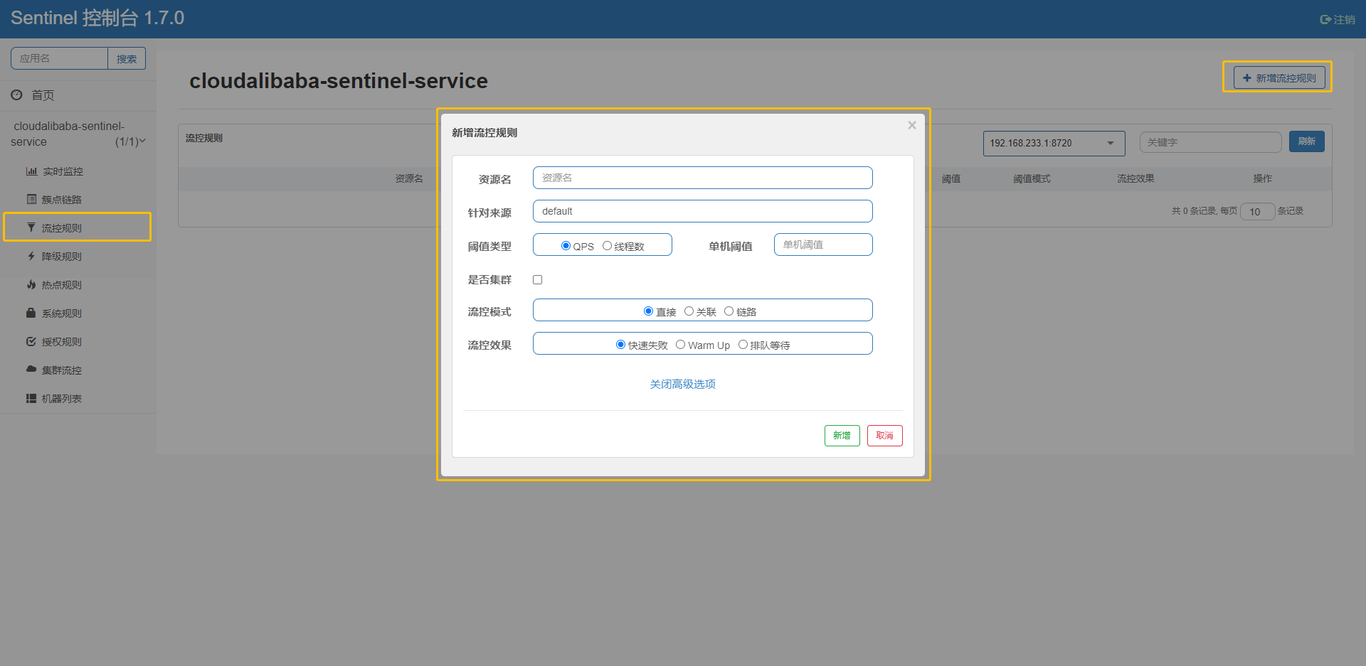Click the 簇点链路 list icon
This screenshot has width=1366, height=666.
click(x=31, y=199)
